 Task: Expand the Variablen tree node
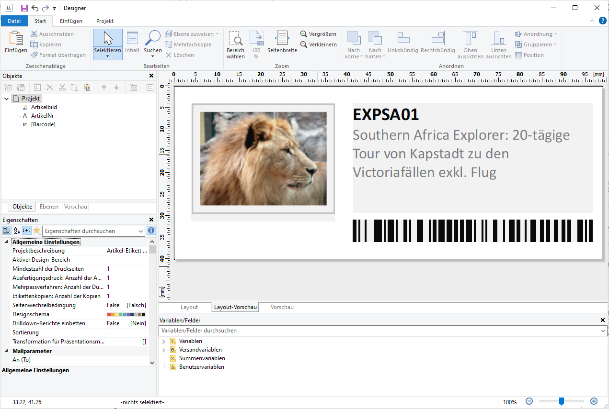[163, 342]
